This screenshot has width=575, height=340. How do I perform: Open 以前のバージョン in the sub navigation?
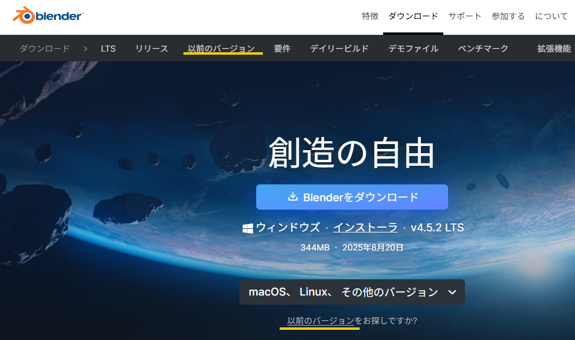(x=221, y=49)
